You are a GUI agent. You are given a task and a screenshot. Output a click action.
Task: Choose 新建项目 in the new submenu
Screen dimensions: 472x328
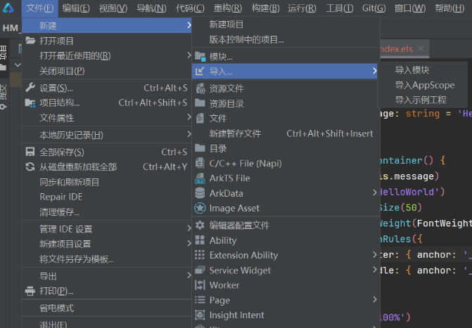[x=286, y=25]
